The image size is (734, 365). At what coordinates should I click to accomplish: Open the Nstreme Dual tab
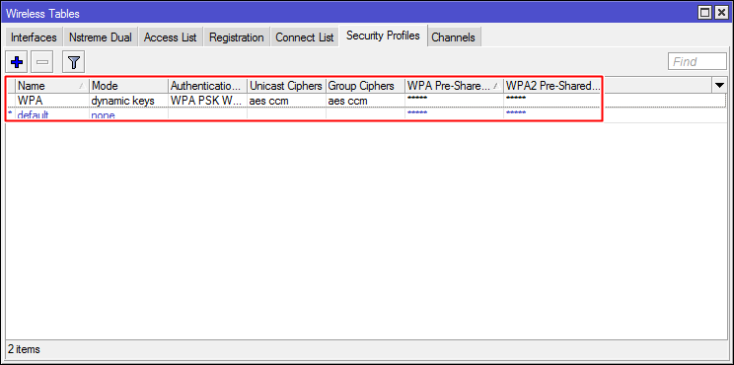101,37
